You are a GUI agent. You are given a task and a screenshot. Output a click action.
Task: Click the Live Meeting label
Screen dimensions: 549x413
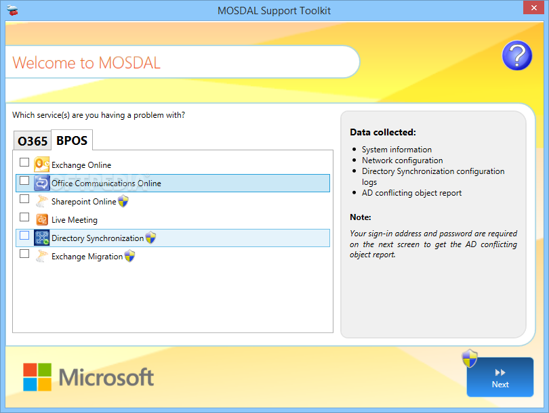[75, 220]
